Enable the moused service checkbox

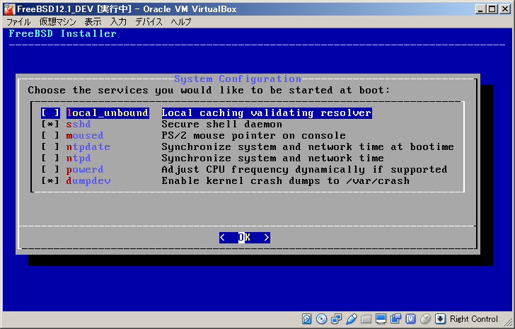(x=50, y=136)
